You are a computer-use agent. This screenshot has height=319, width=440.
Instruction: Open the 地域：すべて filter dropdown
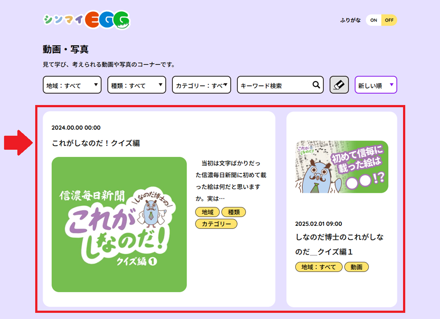click(x=72, y=85)
